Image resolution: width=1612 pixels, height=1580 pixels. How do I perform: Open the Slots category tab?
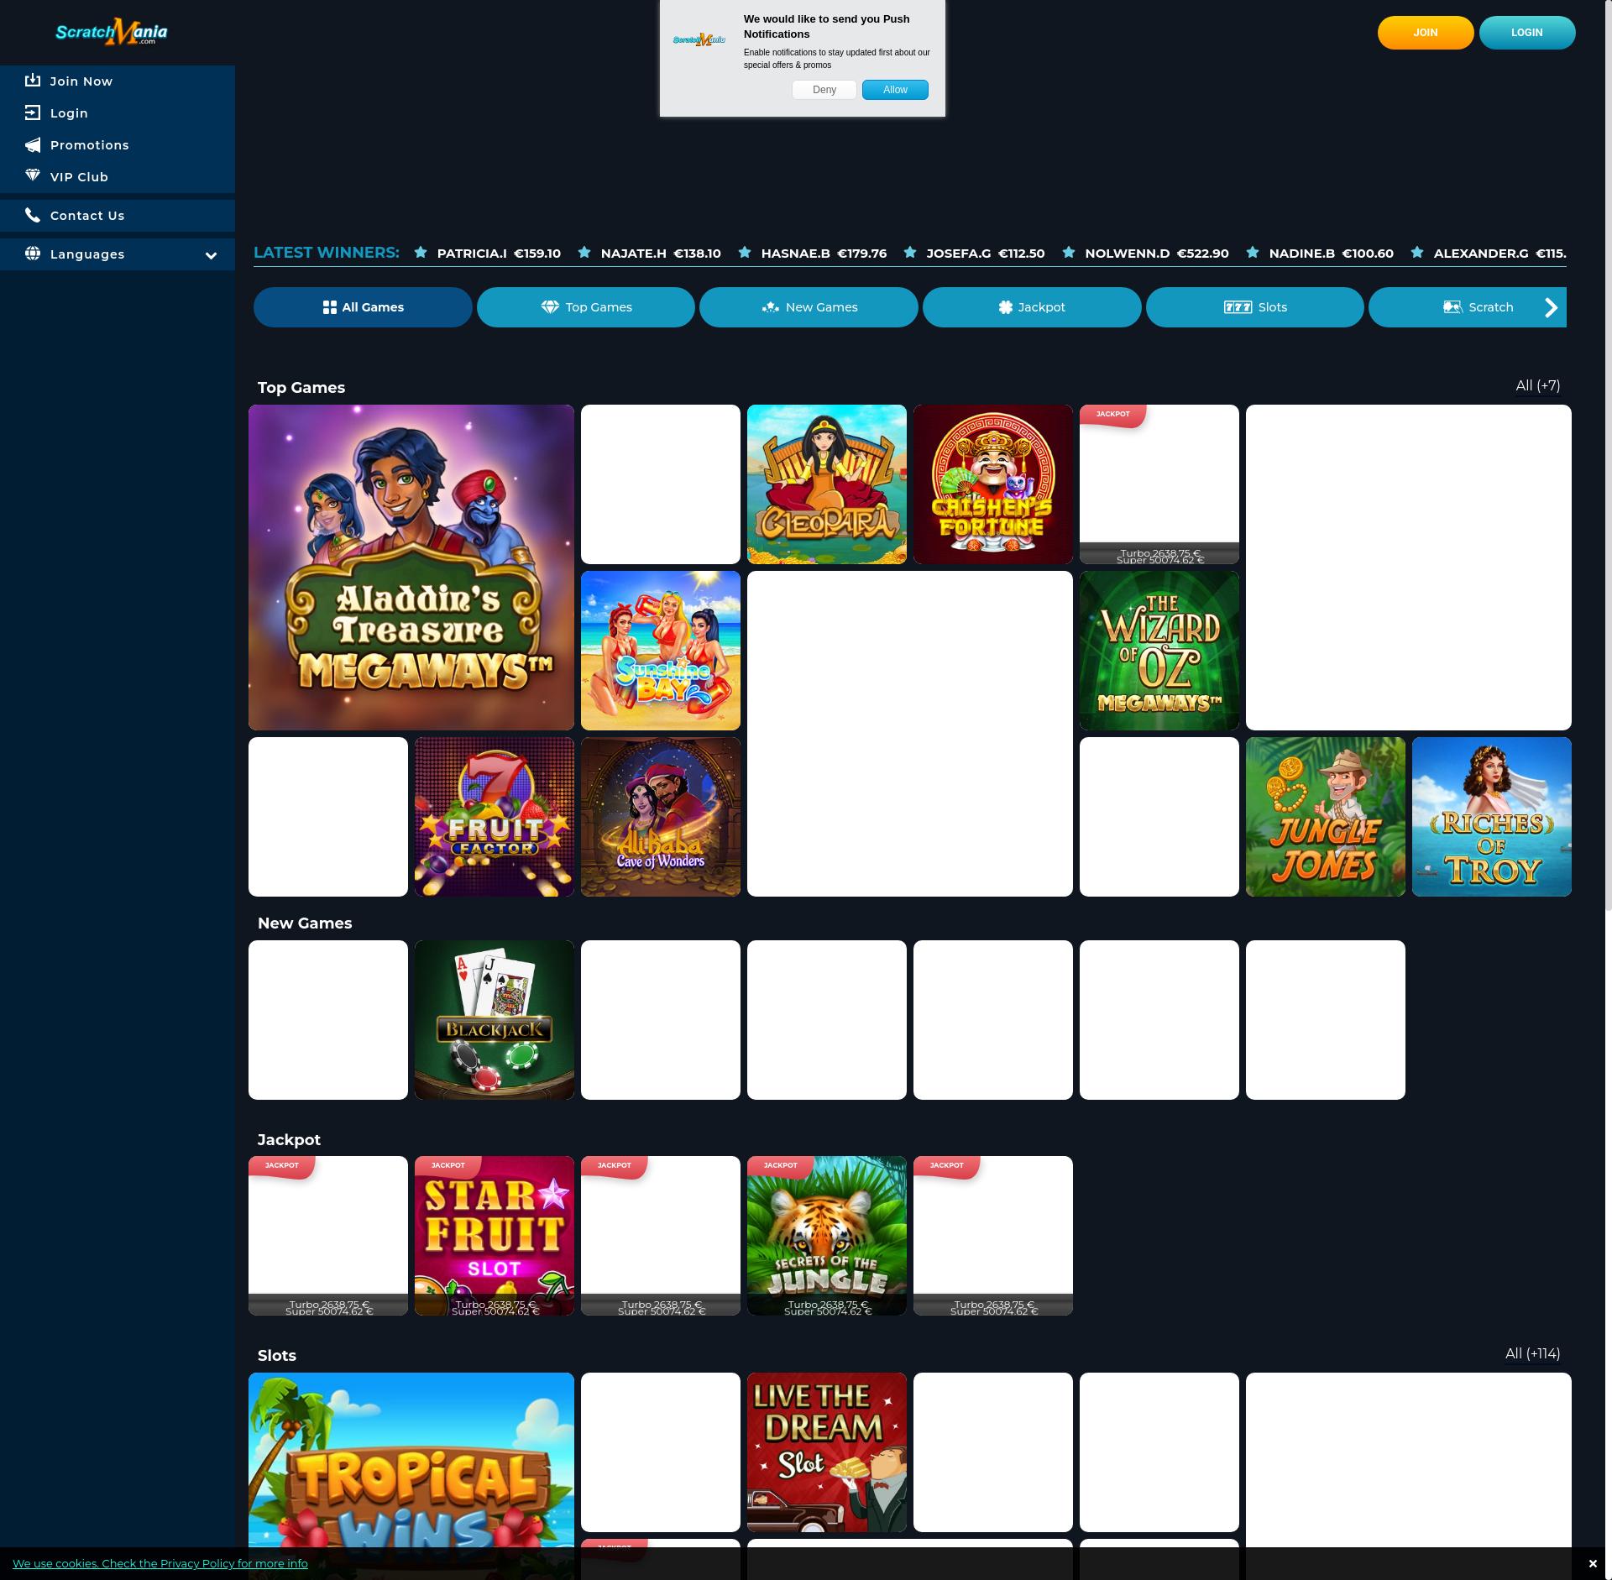point(1254,307)
